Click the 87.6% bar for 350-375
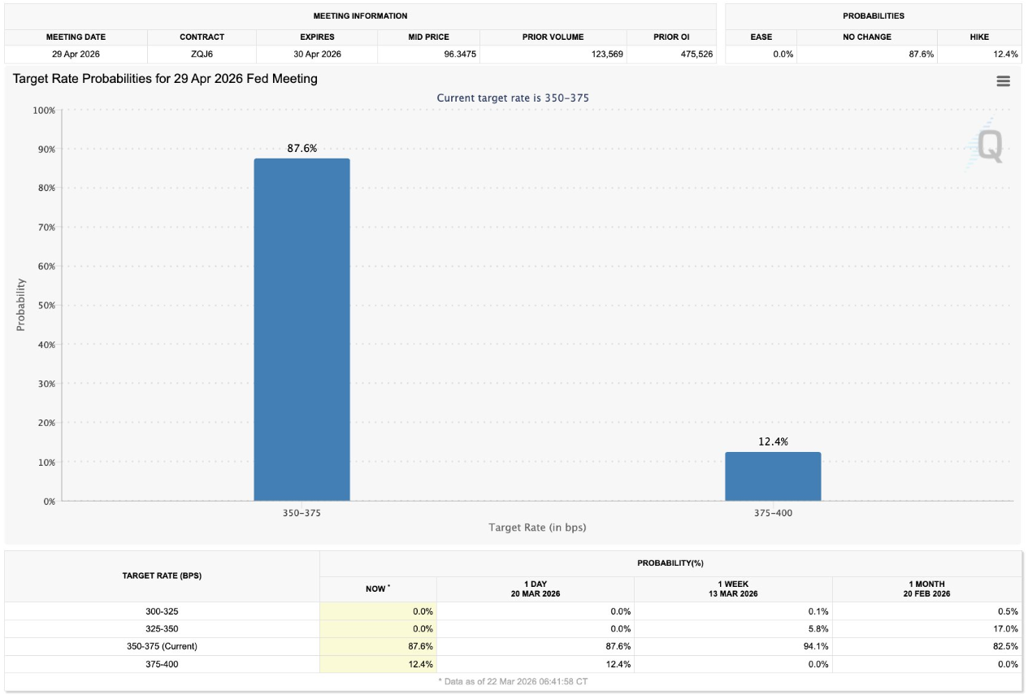This screenshot has height=695, width=1028. pyautogui.click(x=301, y=329)
